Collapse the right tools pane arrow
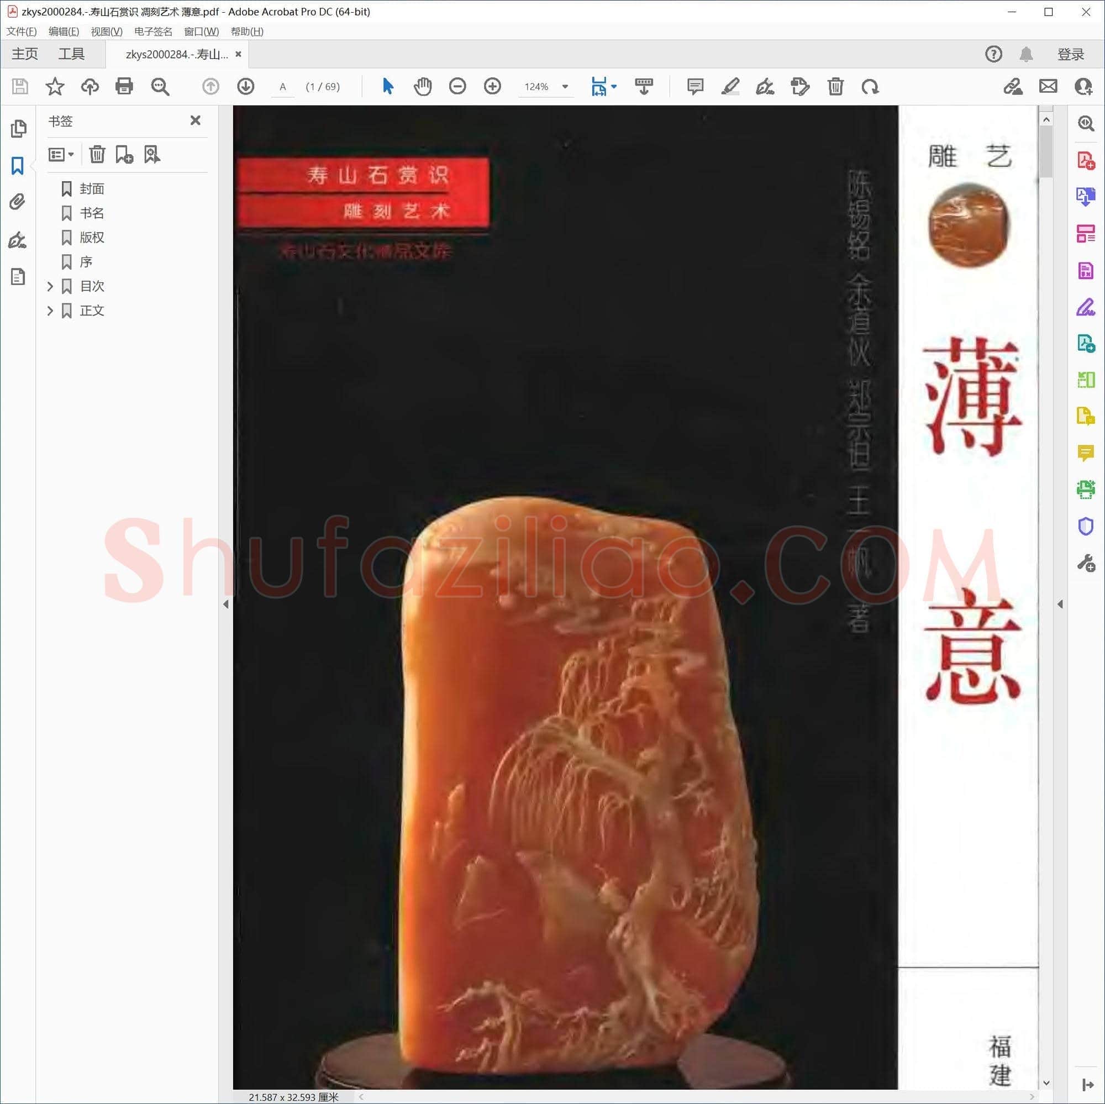 coord(1060,604)
